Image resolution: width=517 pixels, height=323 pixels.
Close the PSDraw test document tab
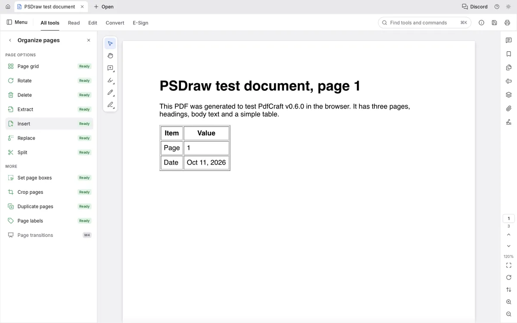pos(82,6)
